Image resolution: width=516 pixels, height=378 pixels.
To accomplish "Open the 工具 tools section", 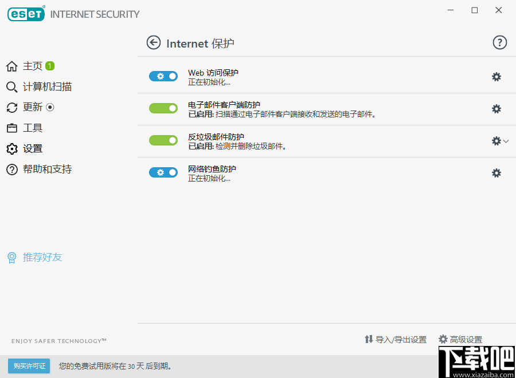I will tap(30, 128).
